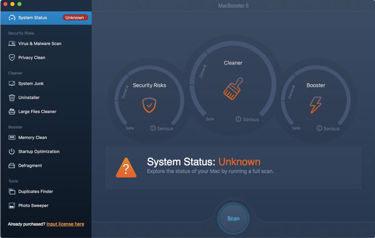Click the Defragment drive icon

(12, 166)
